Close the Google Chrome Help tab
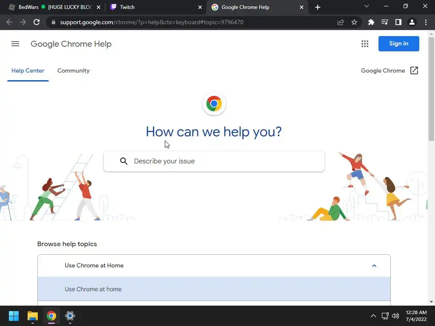The width and height of the screenshot is (435, 326). pos(301,7)
